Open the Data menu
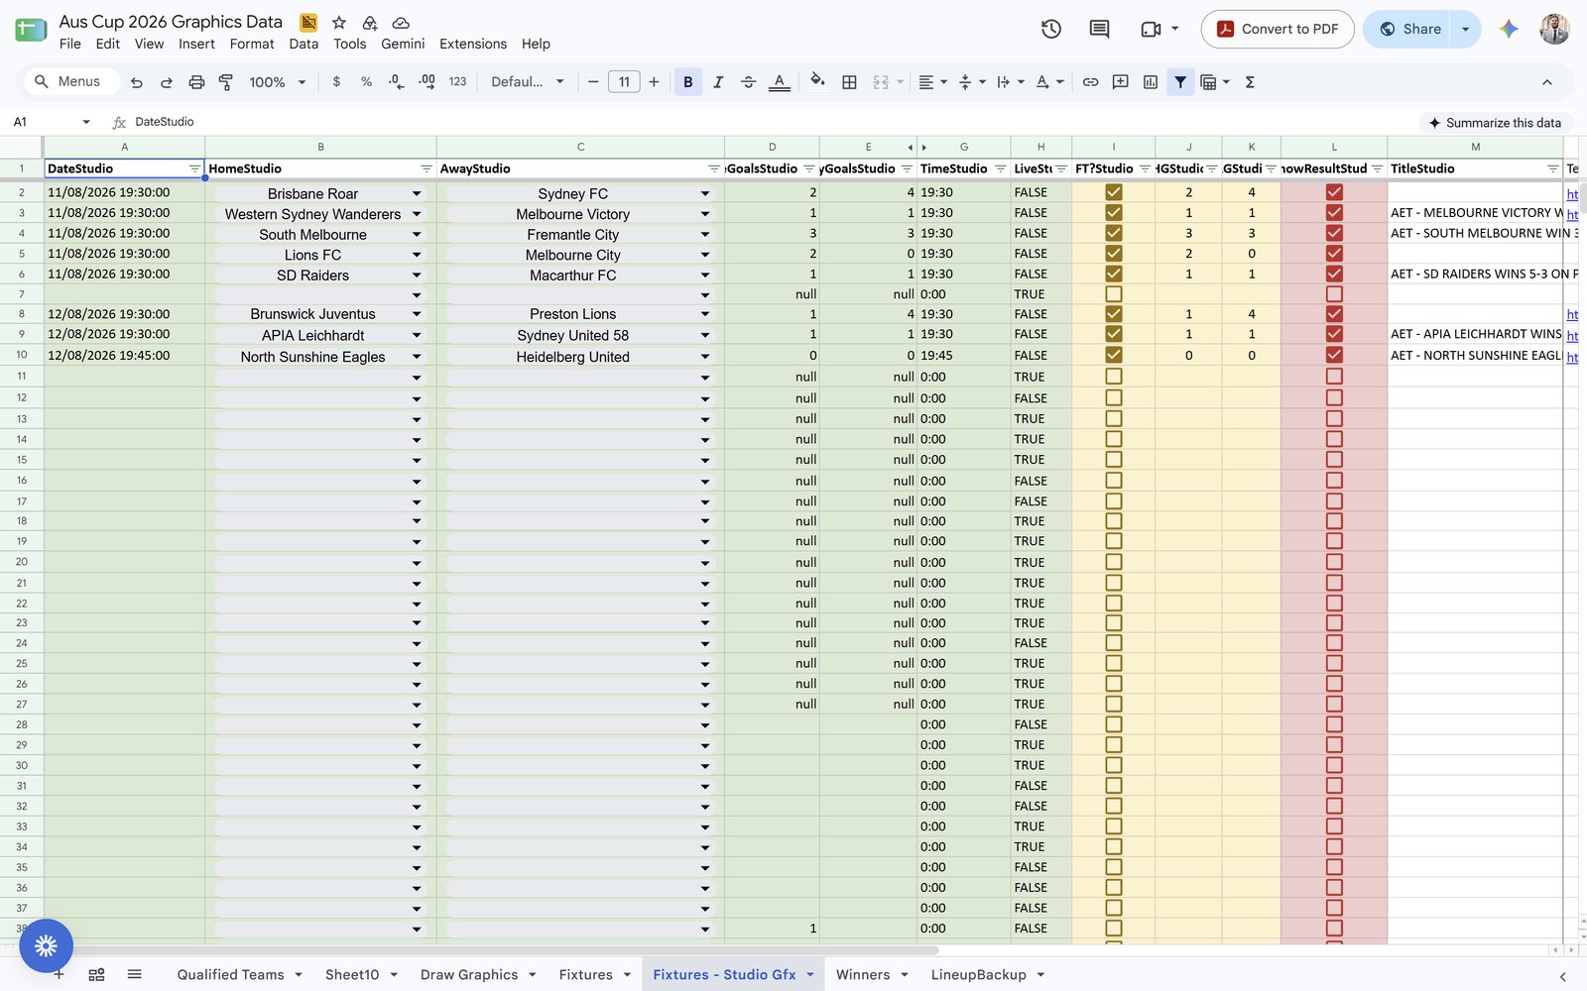 [304, 44]
